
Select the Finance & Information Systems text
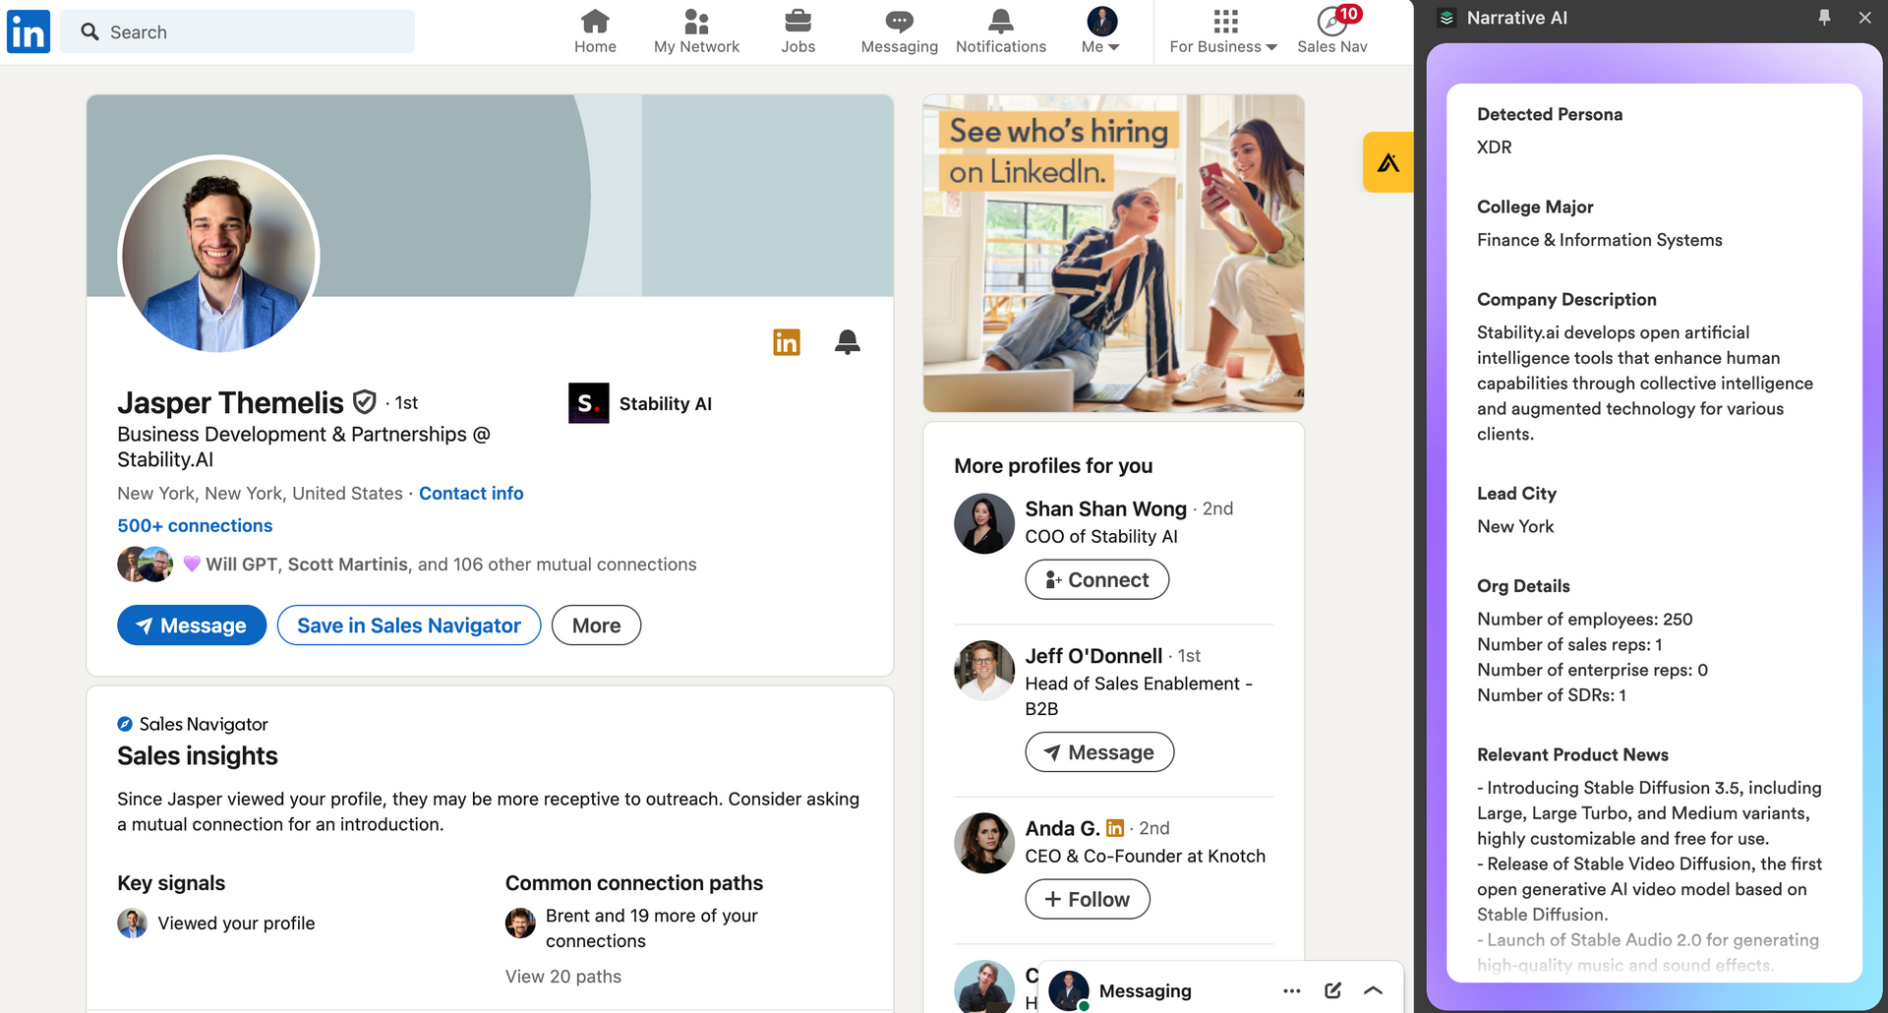click(1600, 240)
